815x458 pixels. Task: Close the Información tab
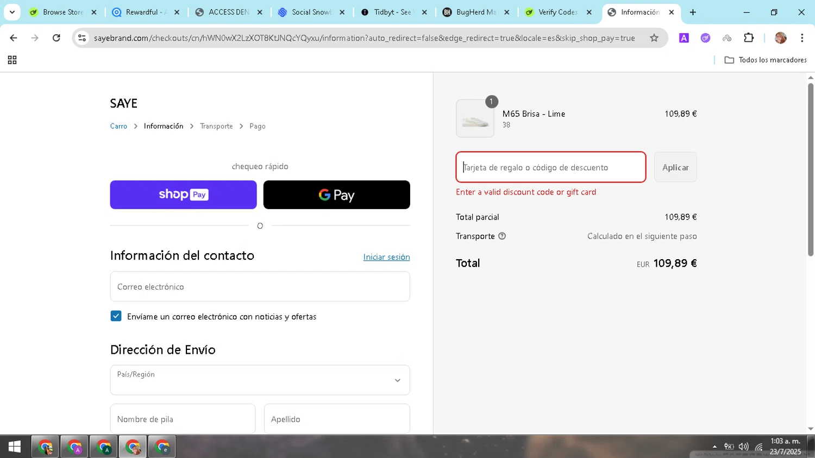click(672, 12)
